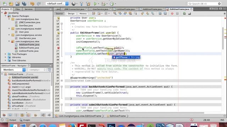Image resolution: width=227 pixels, height=127 pixels.
Task: Click the Undo arrow icon
Action: point(32,4)
